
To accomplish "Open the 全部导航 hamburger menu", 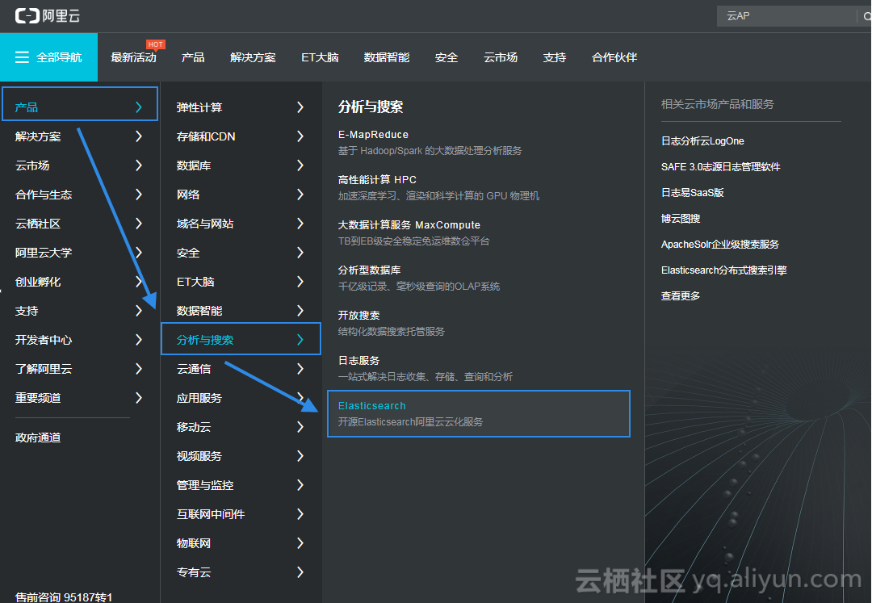I will point(48,57).
